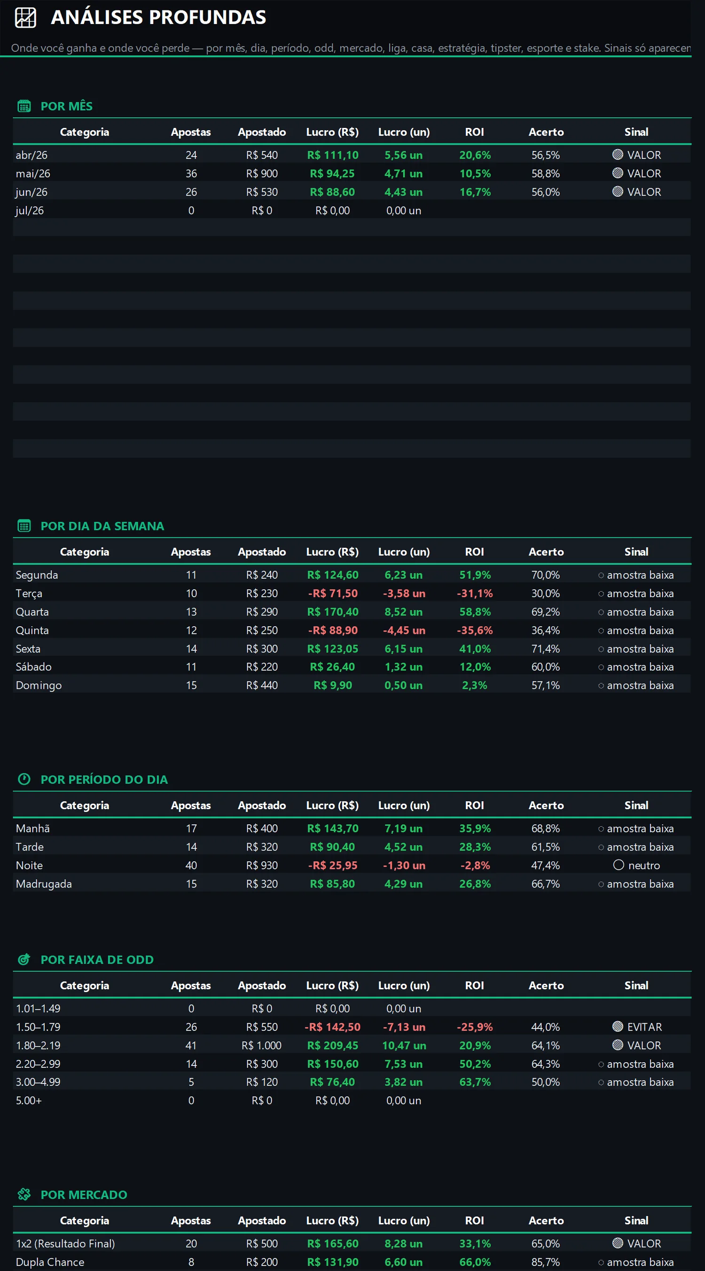Image resolution: width=705 pixels, height=1271 pixels.
Task: Click the chart icon beside Análises Profundas
Action: coord(26,18)
